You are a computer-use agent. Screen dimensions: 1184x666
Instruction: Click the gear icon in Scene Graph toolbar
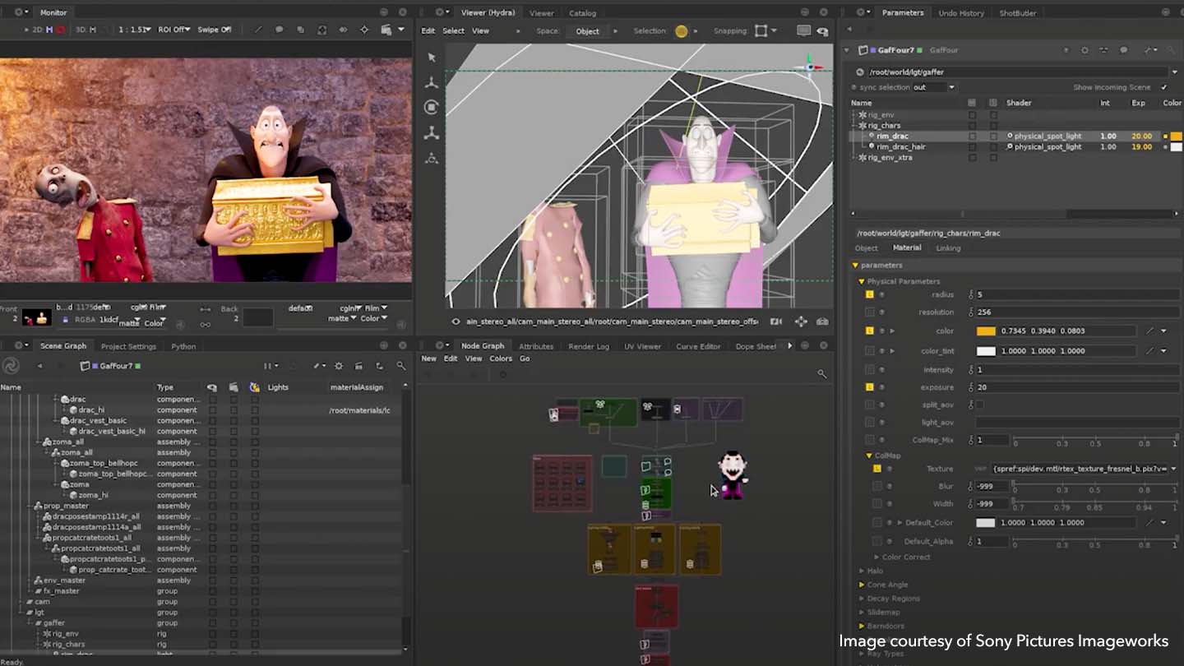[338, 366]
